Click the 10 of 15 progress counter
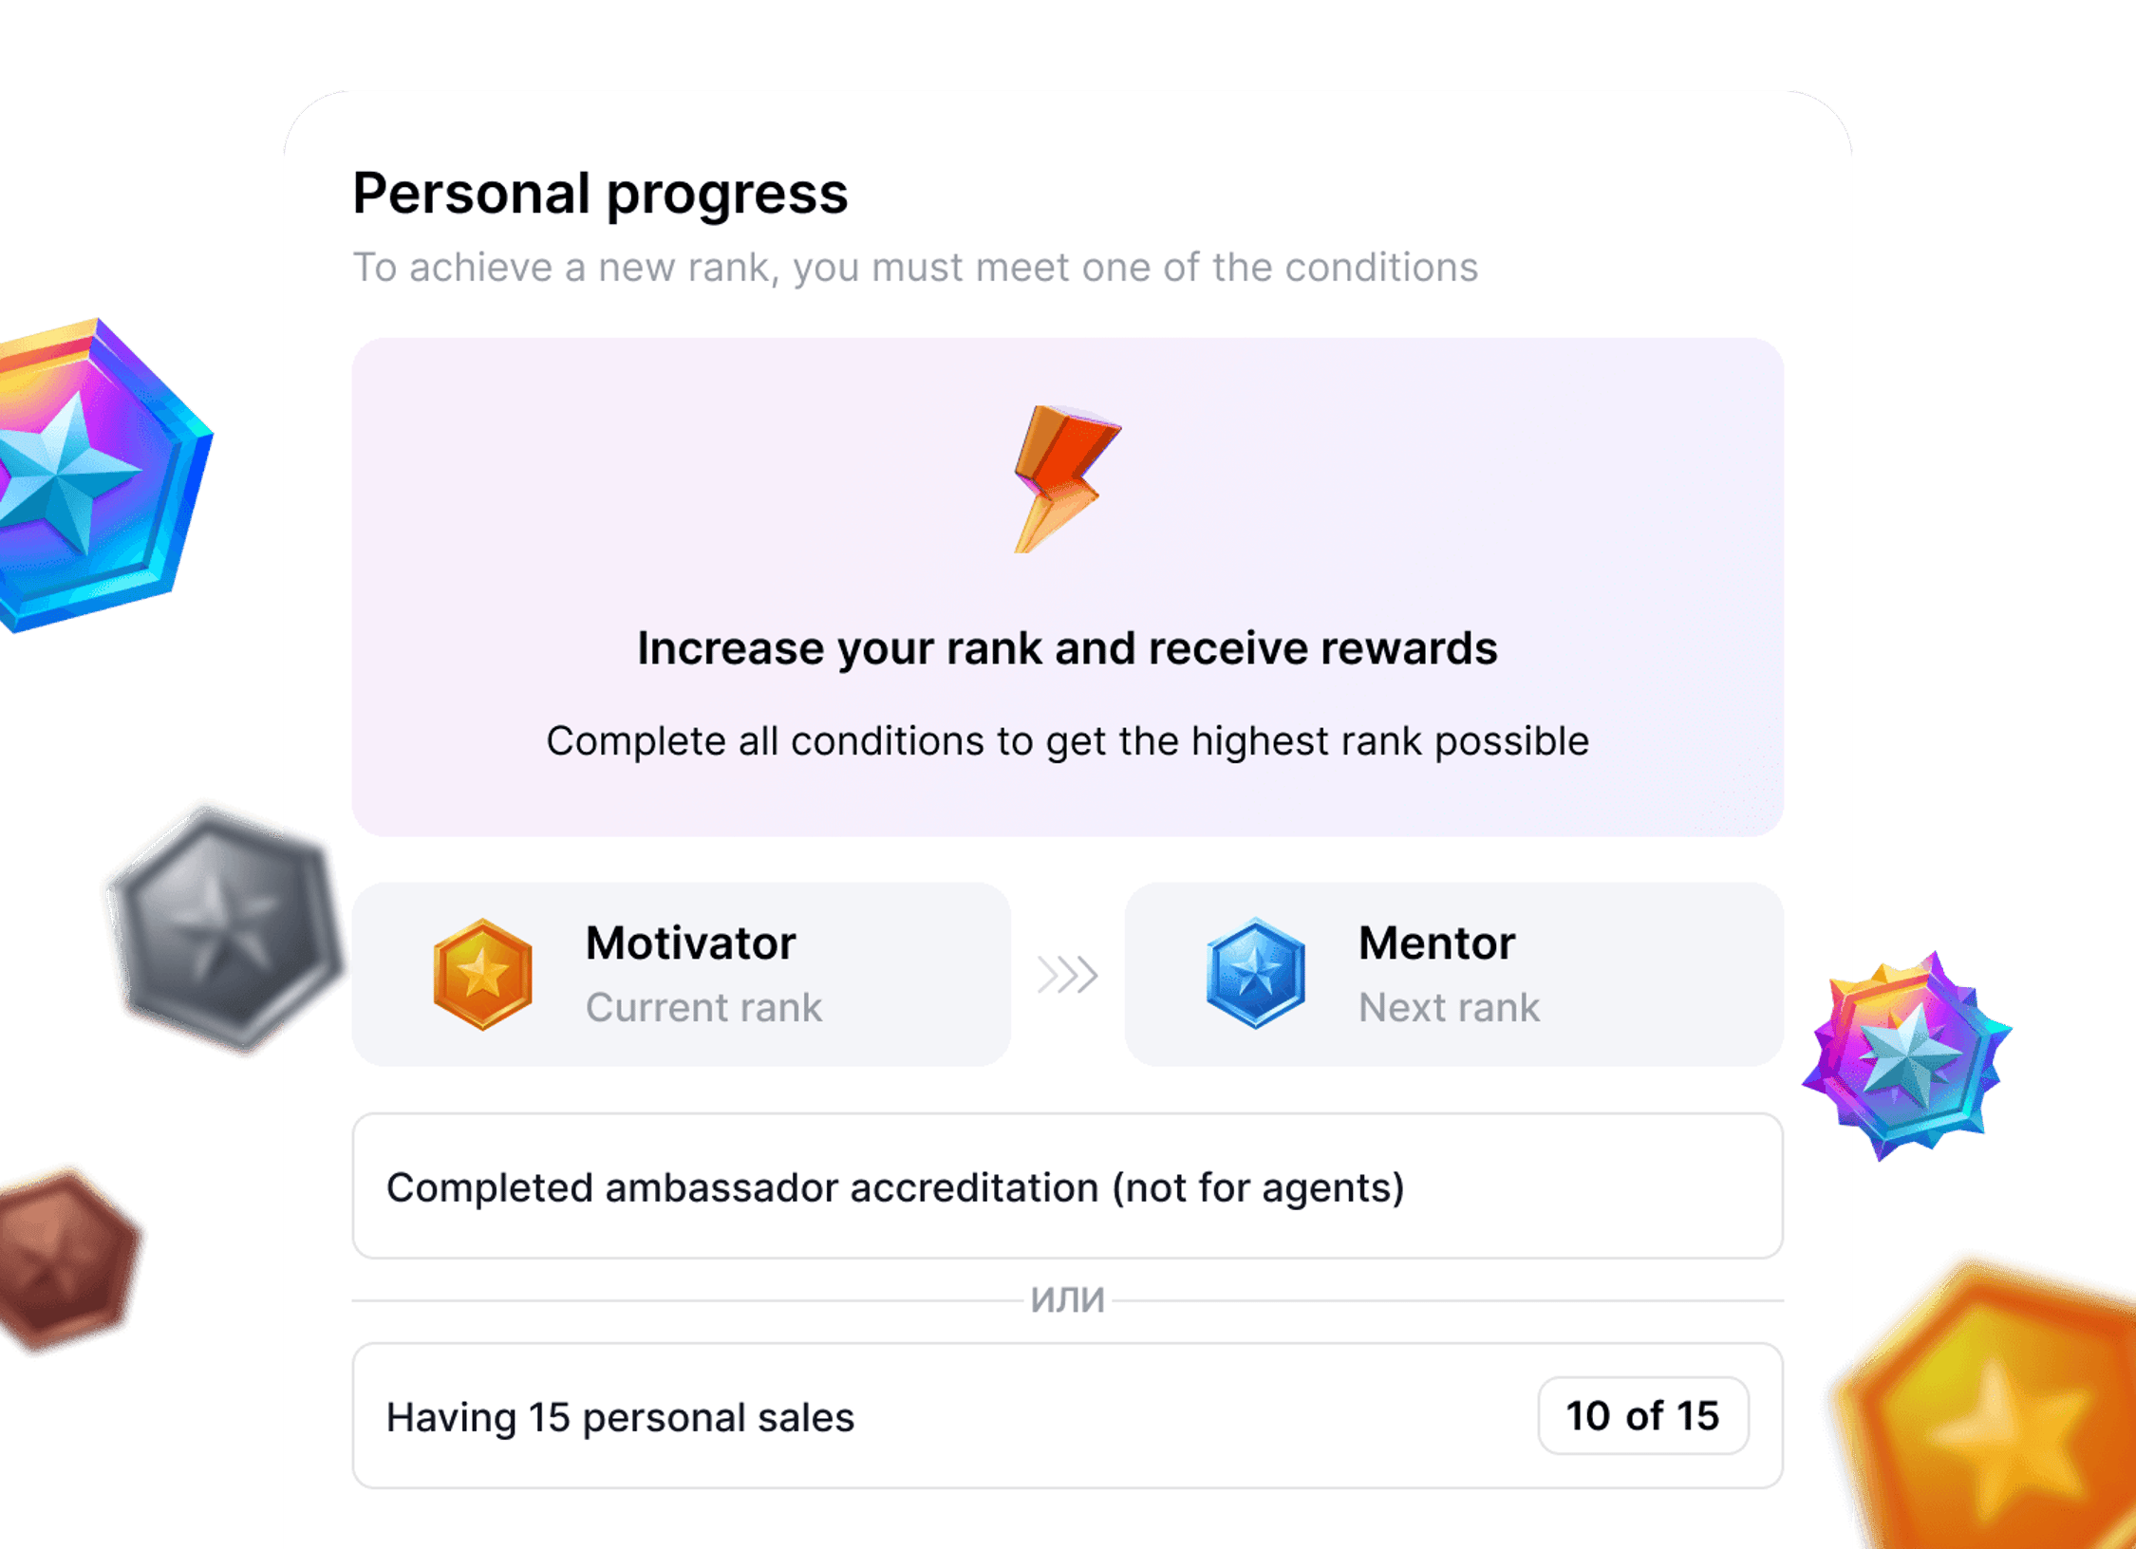 pos(1642,1415)
